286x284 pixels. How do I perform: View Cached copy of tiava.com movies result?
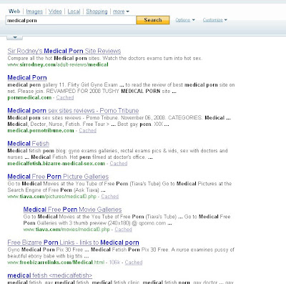pyautogui.click(x=123, y=230)
